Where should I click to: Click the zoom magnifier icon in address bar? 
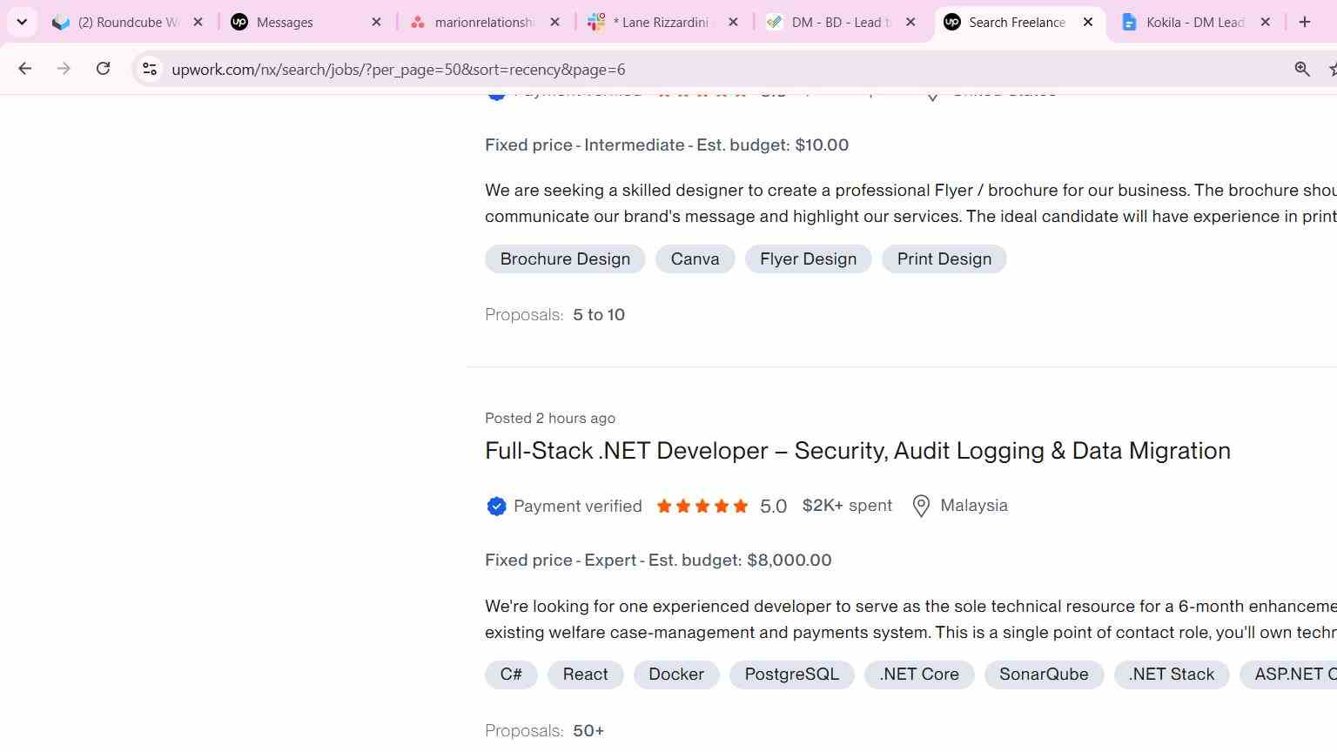click(1302, 69)
